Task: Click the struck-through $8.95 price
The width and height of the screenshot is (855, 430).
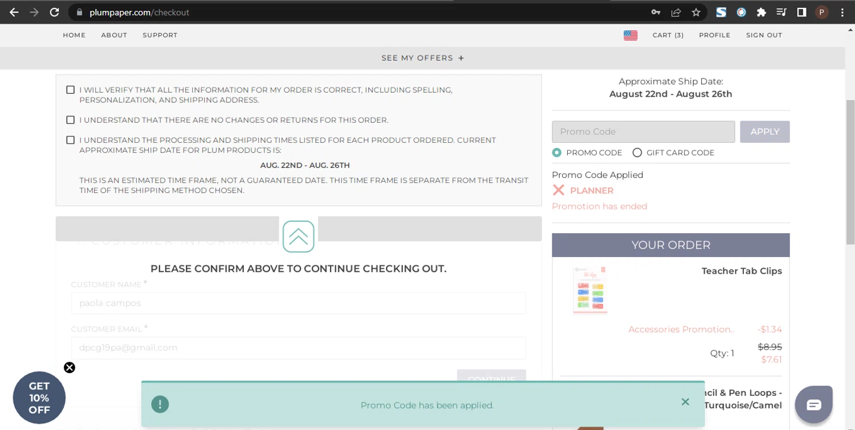Action: coord(769,347)
